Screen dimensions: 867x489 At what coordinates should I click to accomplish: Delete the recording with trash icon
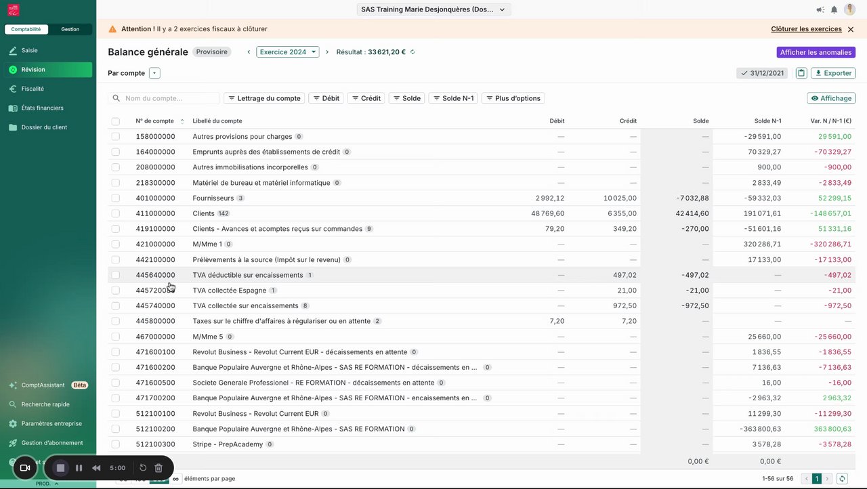[x=158, y=468]
